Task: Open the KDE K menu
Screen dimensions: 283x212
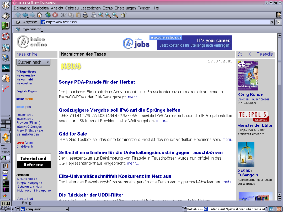Action: click(x=6, y=6)
